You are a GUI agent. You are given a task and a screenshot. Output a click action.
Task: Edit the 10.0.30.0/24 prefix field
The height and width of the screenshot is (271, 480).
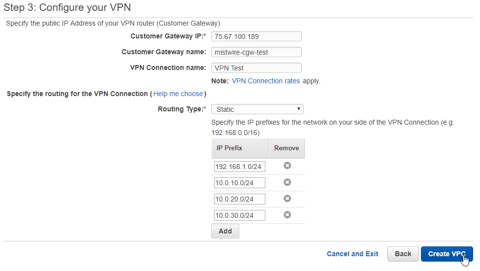240,215
